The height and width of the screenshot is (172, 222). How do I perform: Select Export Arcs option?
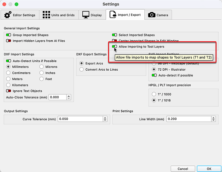(x=81, y=63)
